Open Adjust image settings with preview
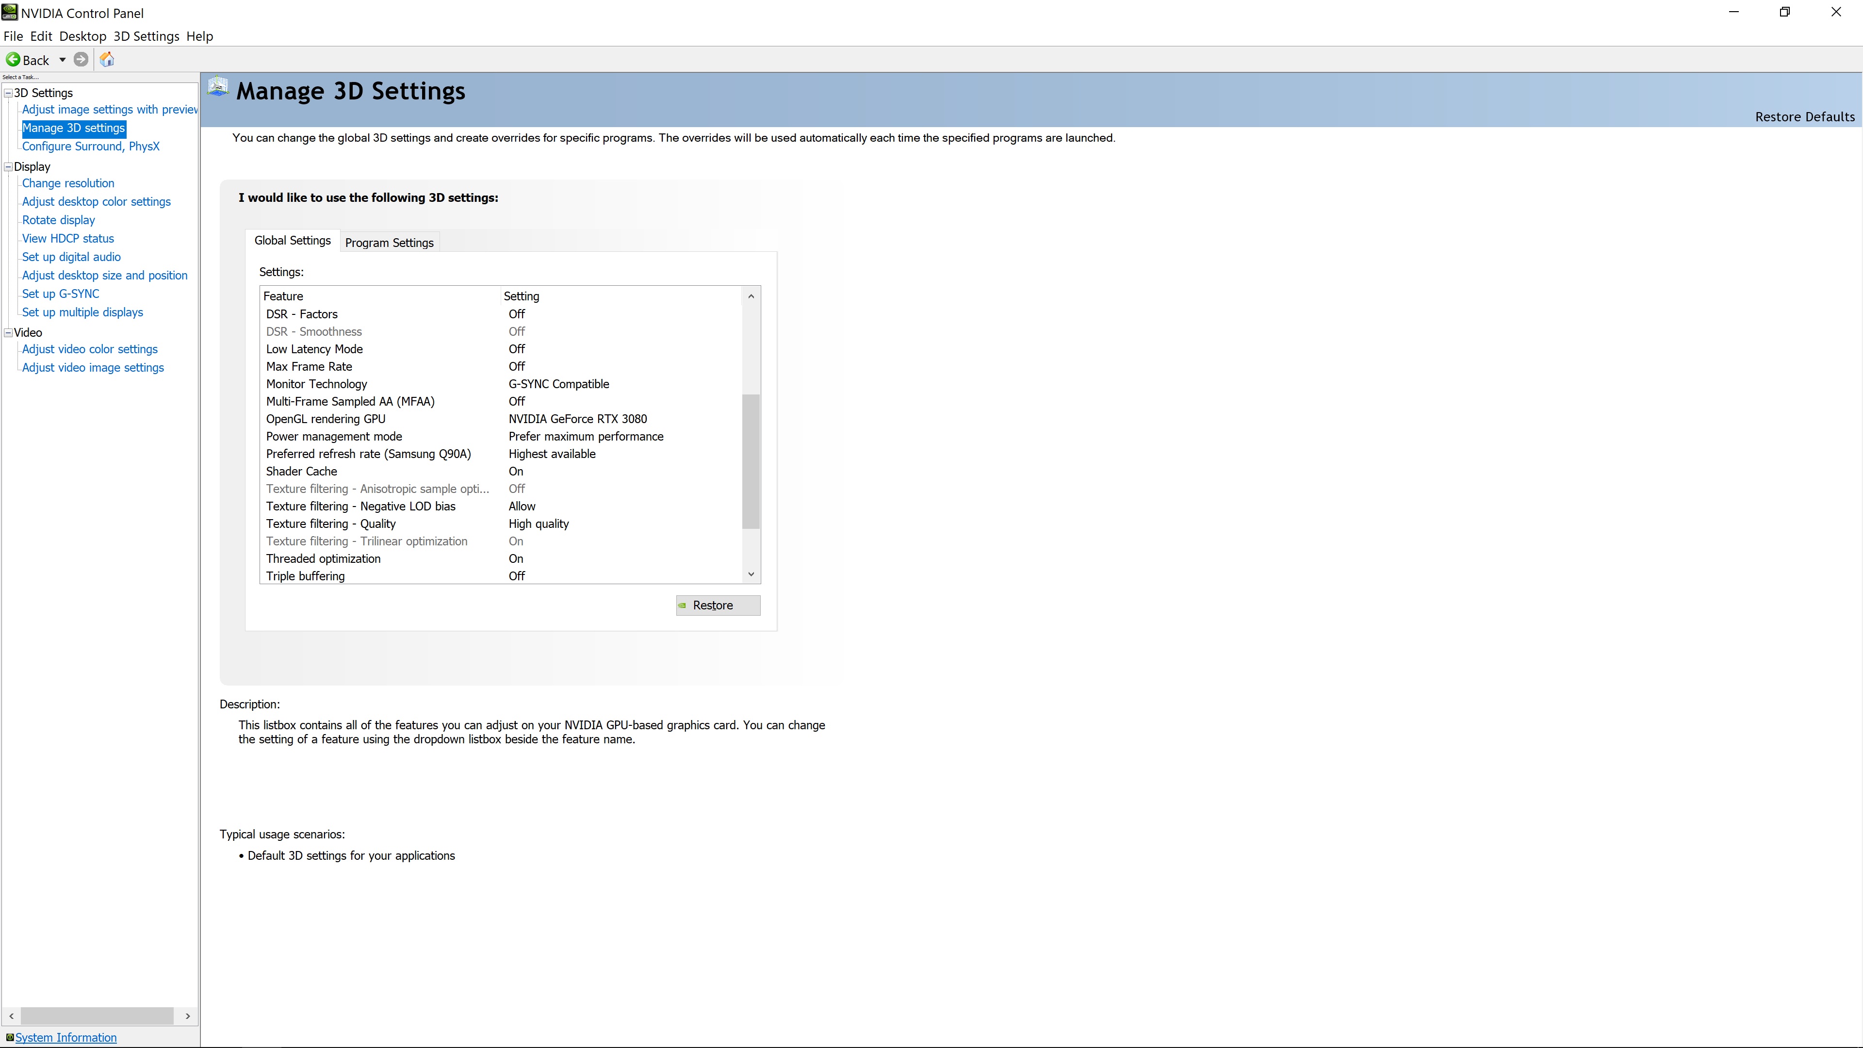 tap(109, 110)
